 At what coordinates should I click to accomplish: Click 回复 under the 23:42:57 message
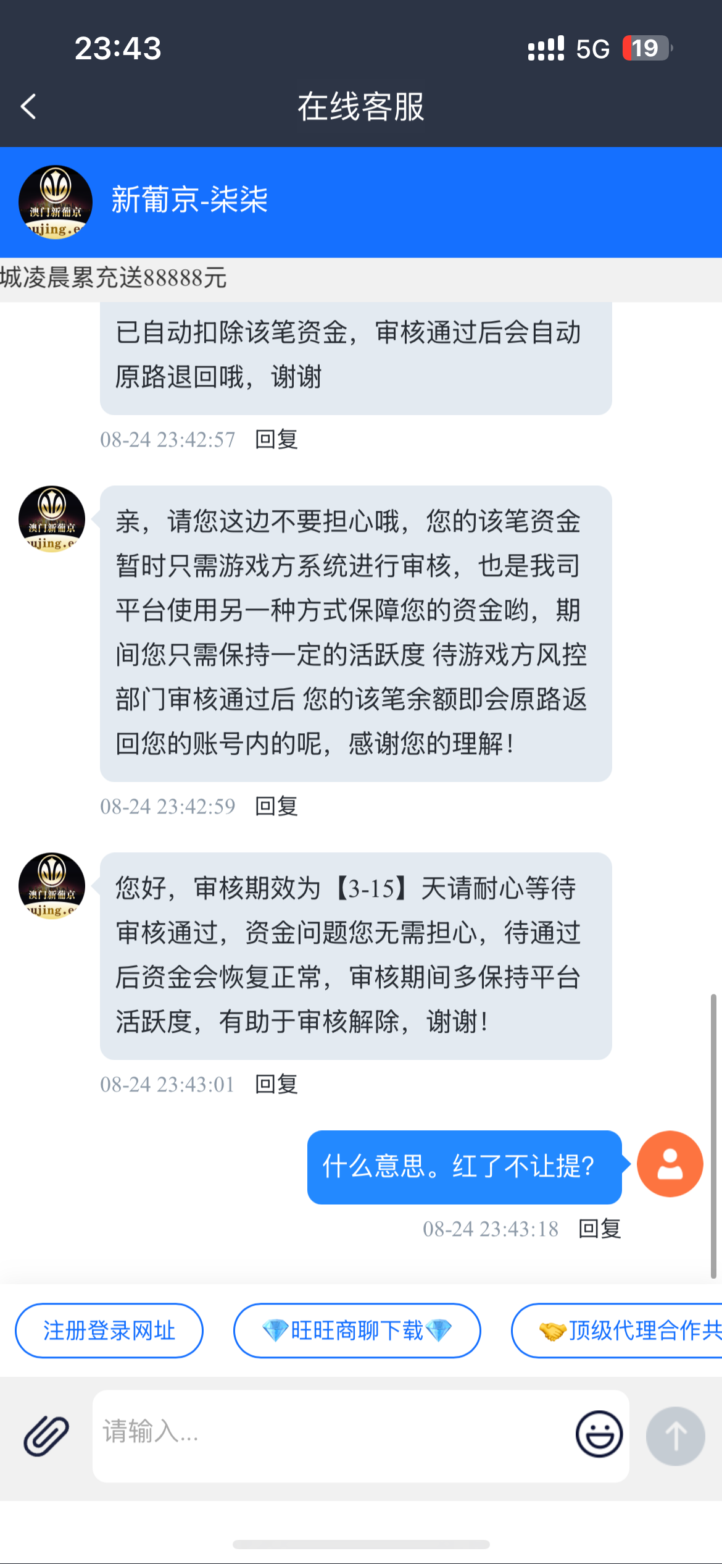click(x=276, y=439)
